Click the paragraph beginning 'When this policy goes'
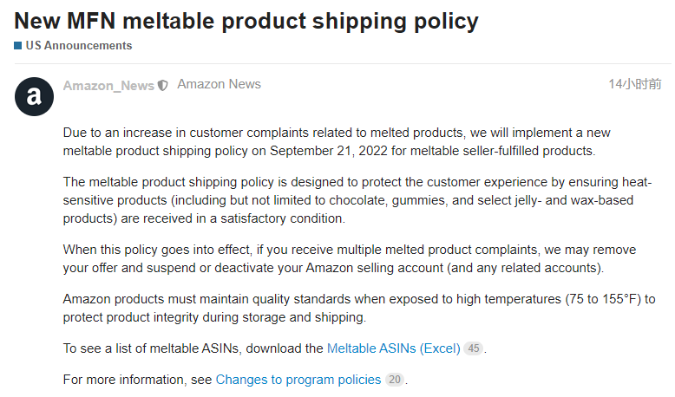 pos(350,258)
